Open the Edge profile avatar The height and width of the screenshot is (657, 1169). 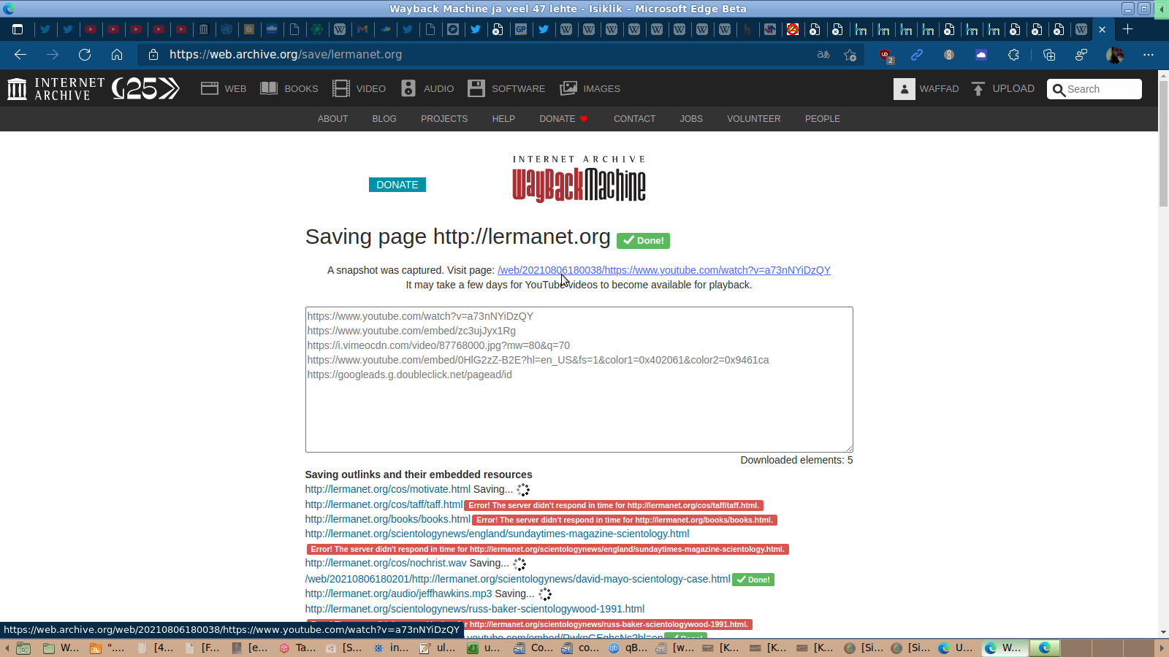[1115, 55]
